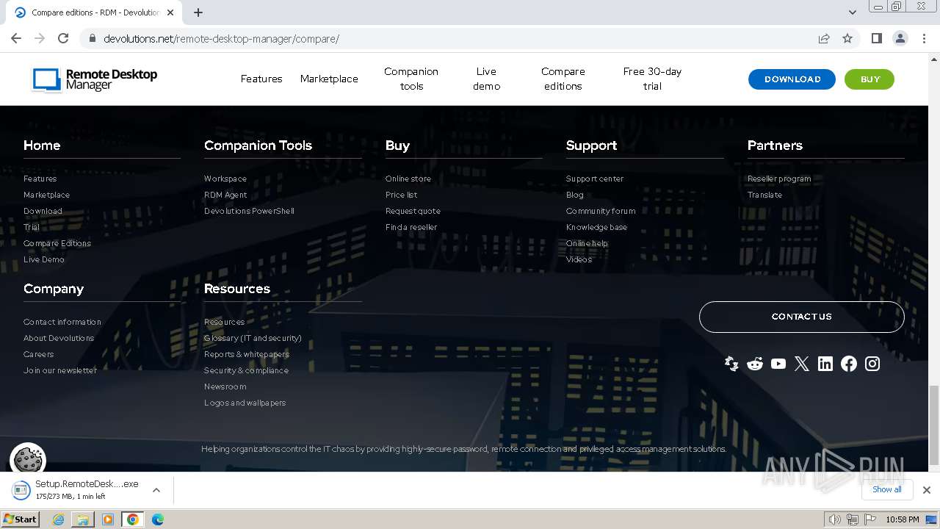
Task: Open the Windows Start button
Action: 21,519
